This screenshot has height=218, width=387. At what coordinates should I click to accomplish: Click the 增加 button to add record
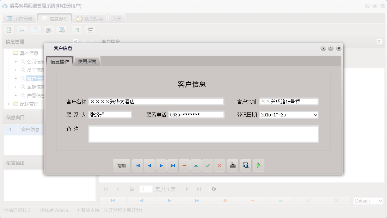(x=121, y=165)
